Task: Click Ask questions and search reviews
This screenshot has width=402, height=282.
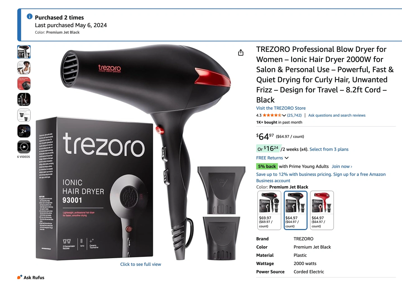Action: 337,115
